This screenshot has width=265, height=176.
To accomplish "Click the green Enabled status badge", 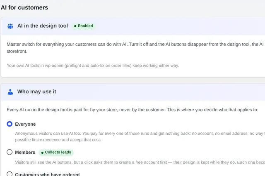I will (84, 26).
